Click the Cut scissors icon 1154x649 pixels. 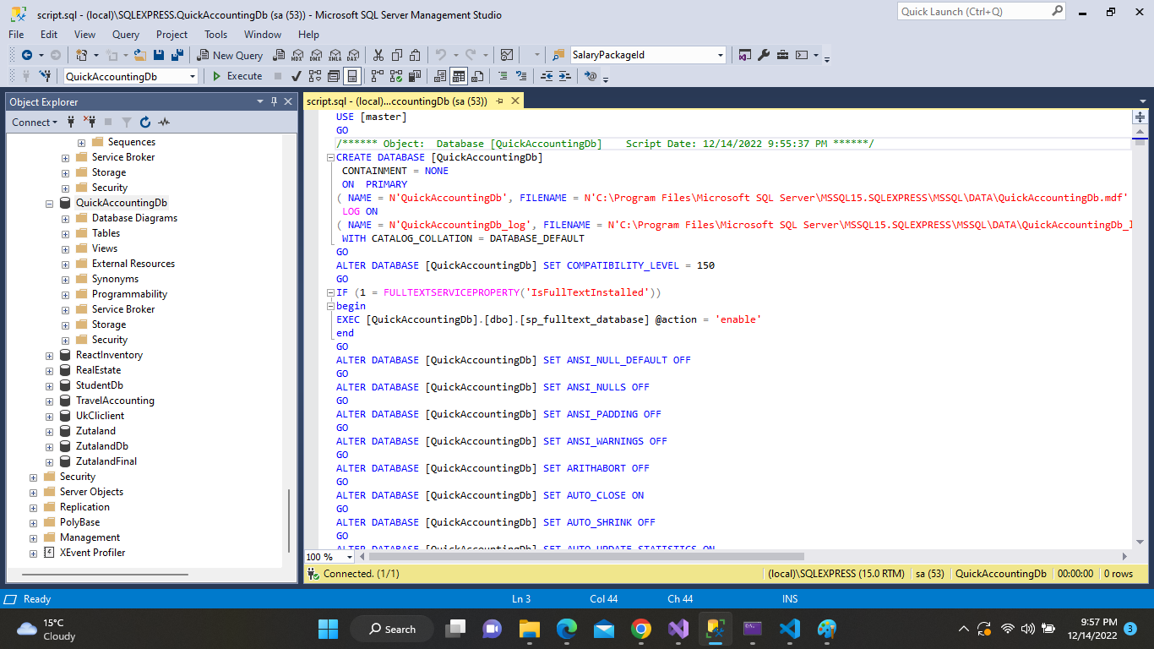coord(378,55)
